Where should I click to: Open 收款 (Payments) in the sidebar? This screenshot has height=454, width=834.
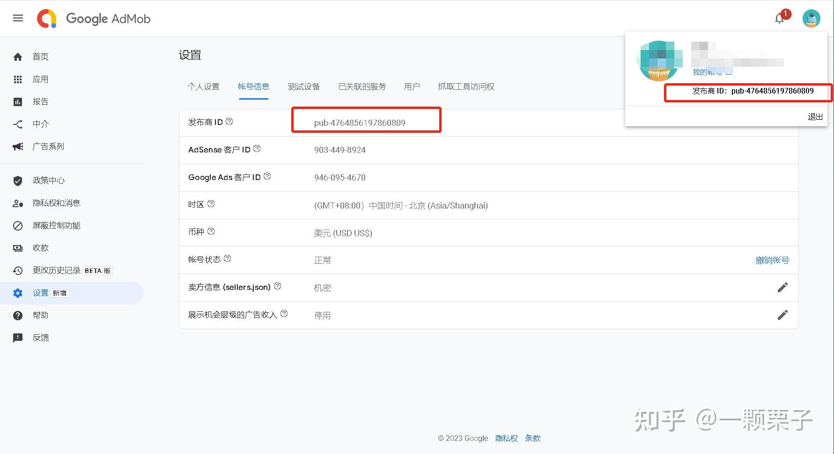click(40, 248)
